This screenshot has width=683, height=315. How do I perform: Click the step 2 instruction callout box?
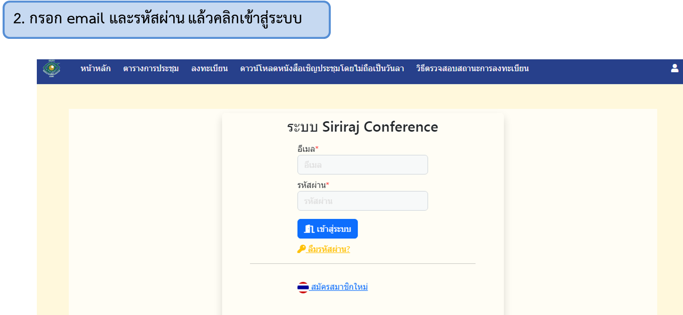(x=167, y=19)
